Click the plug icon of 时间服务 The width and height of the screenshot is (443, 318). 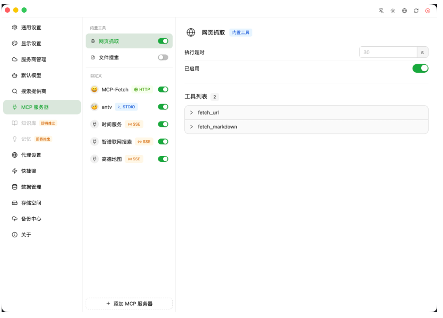pos(95,124)
